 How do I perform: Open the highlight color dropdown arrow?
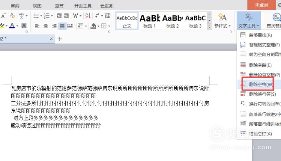click(6, 26)
